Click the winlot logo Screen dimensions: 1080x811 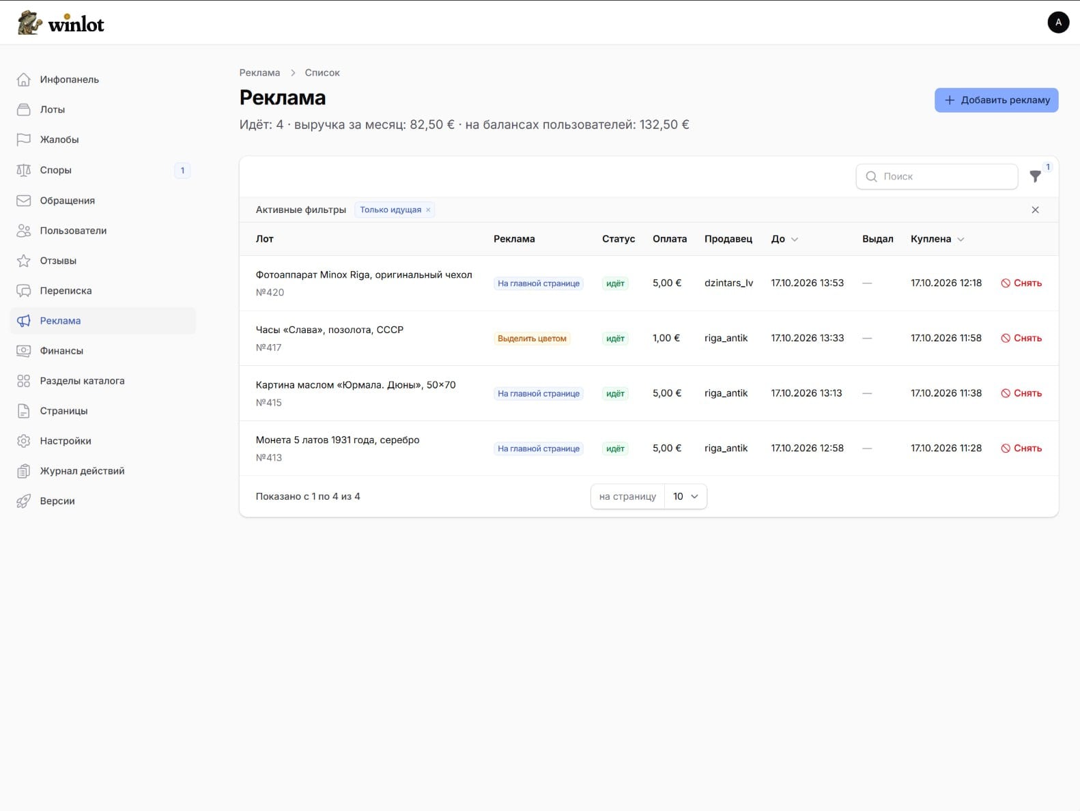61,23
